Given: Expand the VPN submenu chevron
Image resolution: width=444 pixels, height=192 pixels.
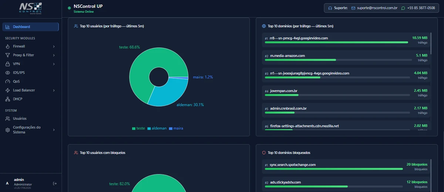Looking at the screenshot, I should (54, 64).
